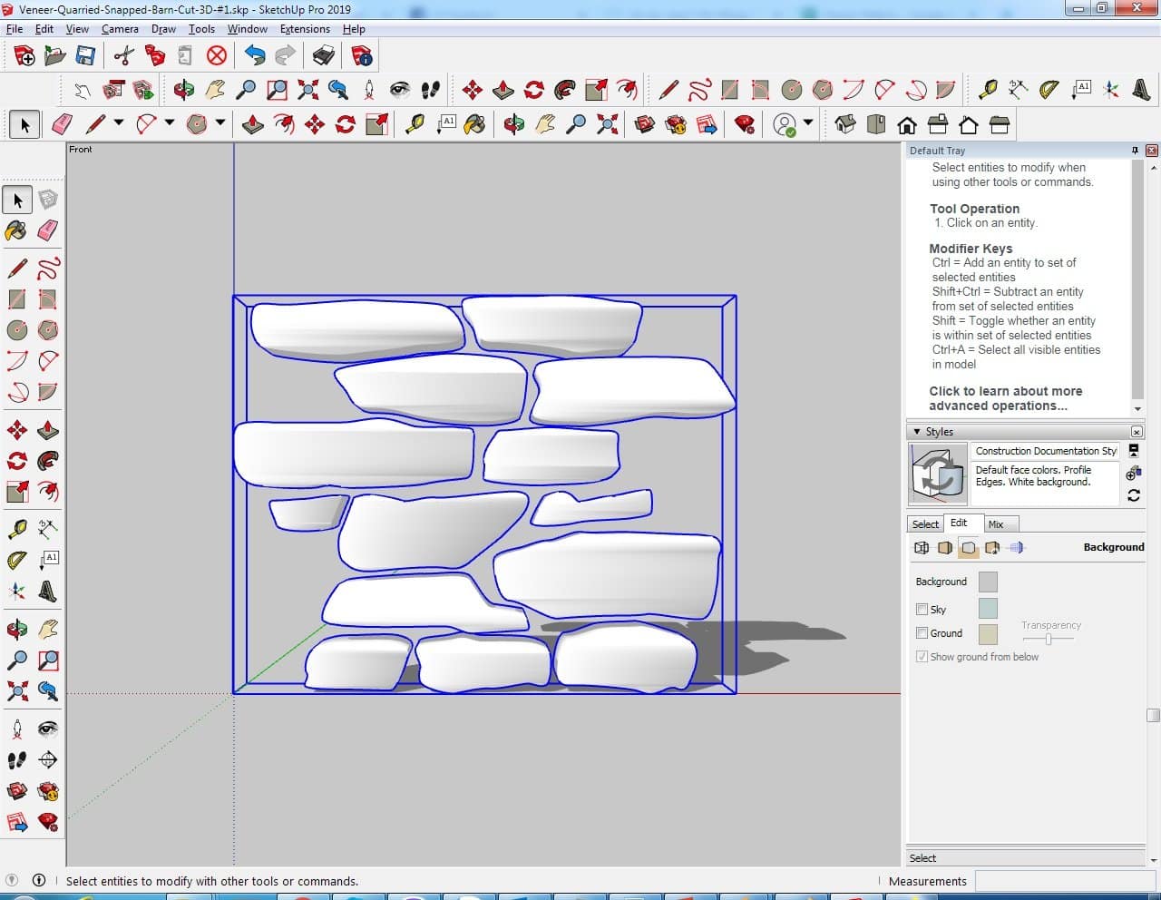
Task: Open Model Info from the toolbar
Action: 362,56
